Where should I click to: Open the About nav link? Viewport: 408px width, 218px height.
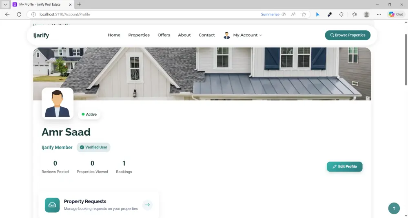tap(184, 35)
